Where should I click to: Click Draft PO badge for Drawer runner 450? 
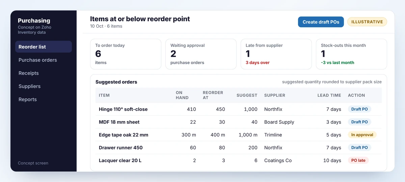coord(359,148)
